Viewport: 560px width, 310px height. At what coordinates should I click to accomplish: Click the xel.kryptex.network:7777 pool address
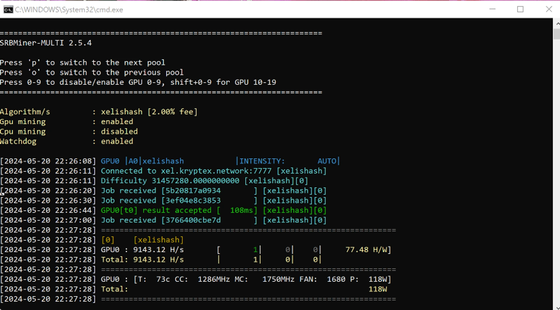click(x=216, y=171)
